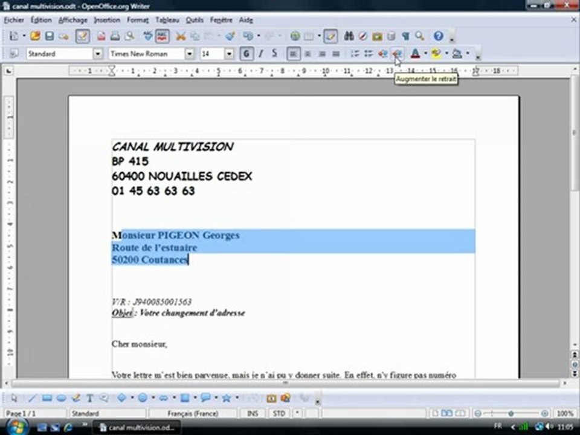Toggle Underline (S) formatting

274,54
